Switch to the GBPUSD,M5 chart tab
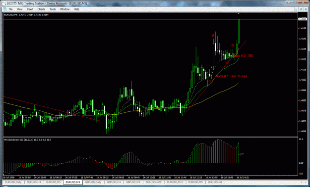This screenshot has width=310, height=187. (x=133, y=182)
